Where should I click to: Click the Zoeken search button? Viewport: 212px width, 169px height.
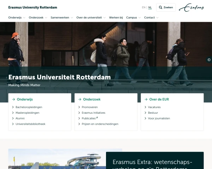pos(166,7)
